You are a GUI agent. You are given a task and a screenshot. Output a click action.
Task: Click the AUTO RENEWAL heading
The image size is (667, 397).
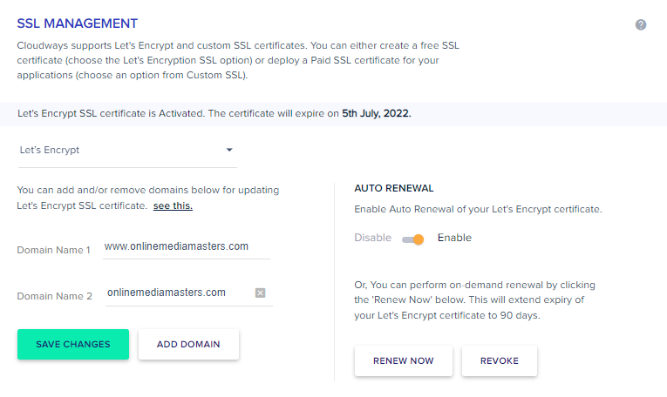(394, 188)
